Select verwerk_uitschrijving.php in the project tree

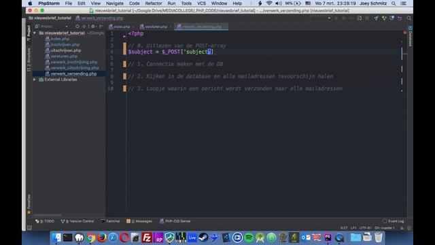[75, 68]
